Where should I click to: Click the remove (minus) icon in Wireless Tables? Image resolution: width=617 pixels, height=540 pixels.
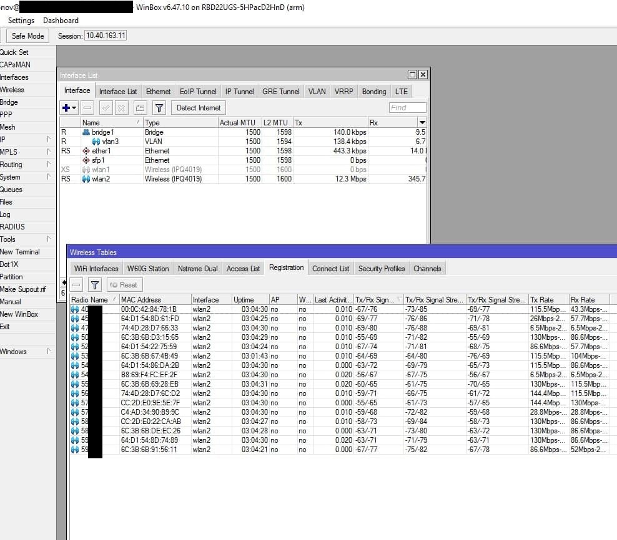pos(76,285)
